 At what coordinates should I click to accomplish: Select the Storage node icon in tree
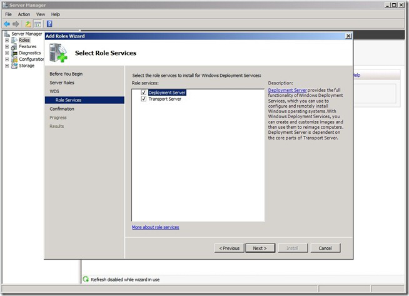pyautogui.click(x=14, y=65)
